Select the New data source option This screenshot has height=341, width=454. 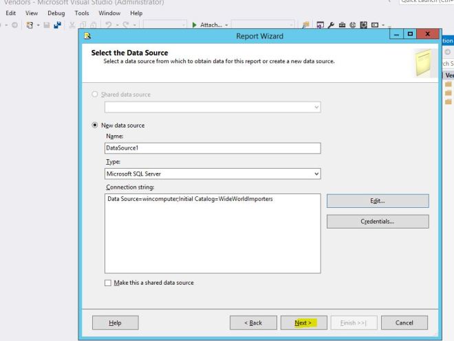[95, 125]
